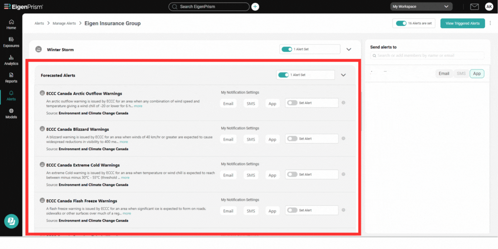The image size is (498, 249).
Task: Toggle the 16 Alerts are set switch
Action: [401, 23]
